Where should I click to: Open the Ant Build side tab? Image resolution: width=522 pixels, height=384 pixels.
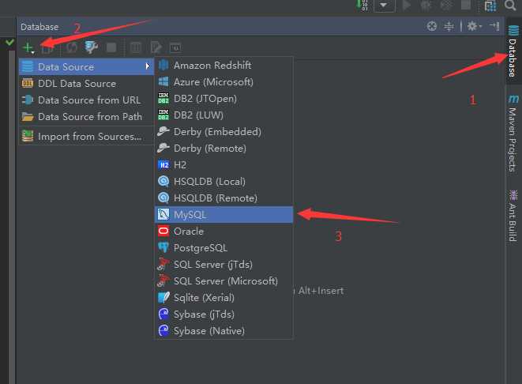pyautogui.click(x=513, y=216)
